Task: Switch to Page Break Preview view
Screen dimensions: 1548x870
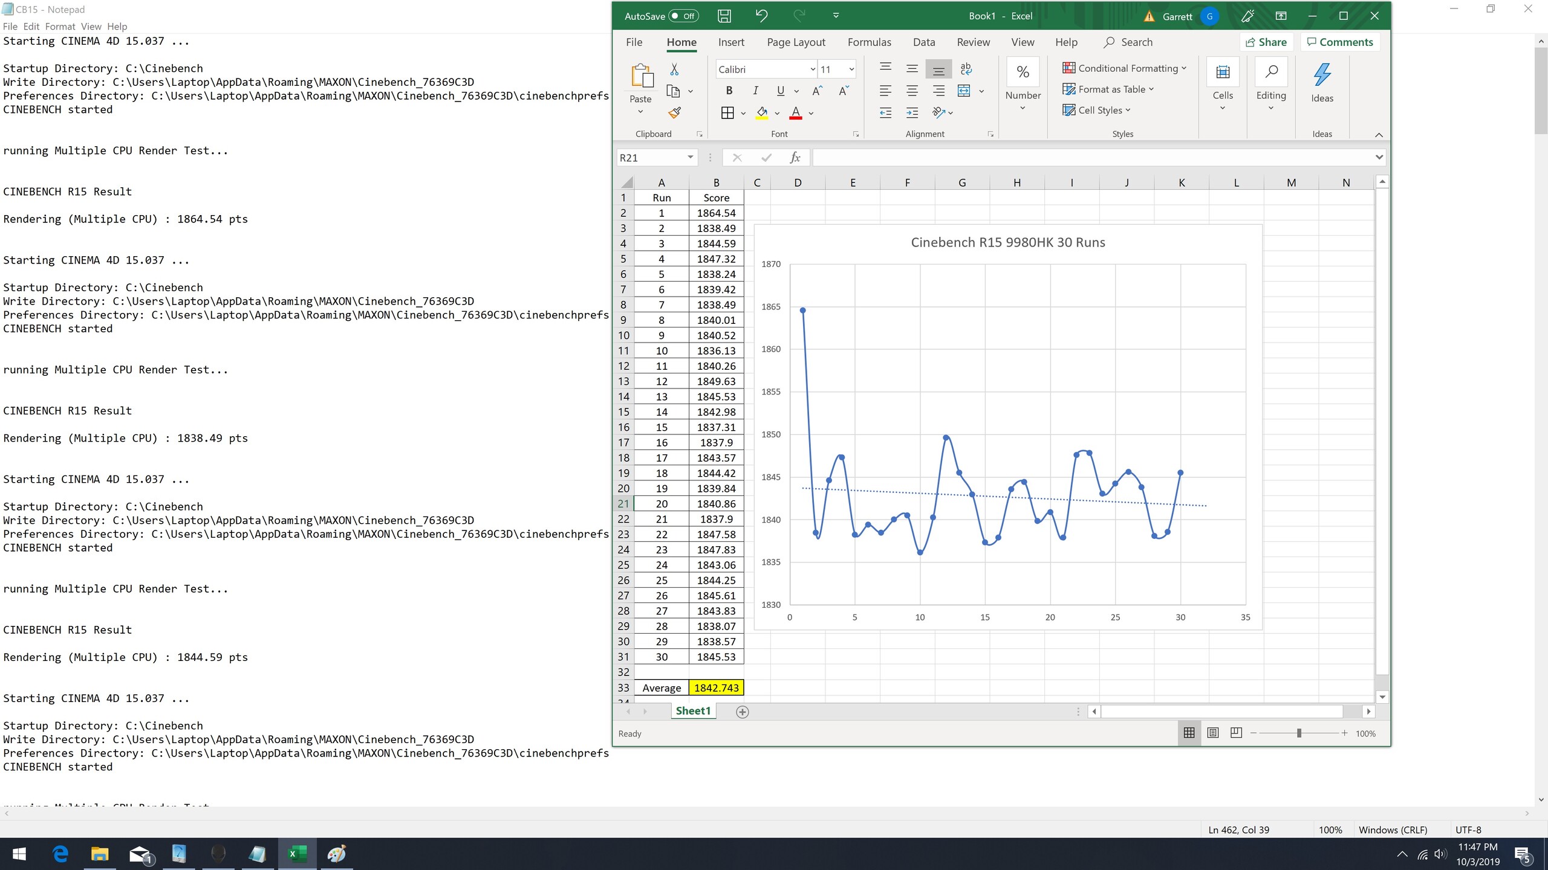Action: 1236,733
